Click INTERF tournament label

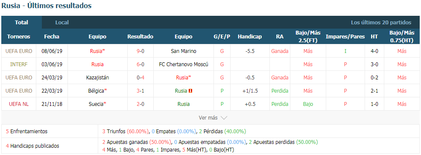(19, 64)
